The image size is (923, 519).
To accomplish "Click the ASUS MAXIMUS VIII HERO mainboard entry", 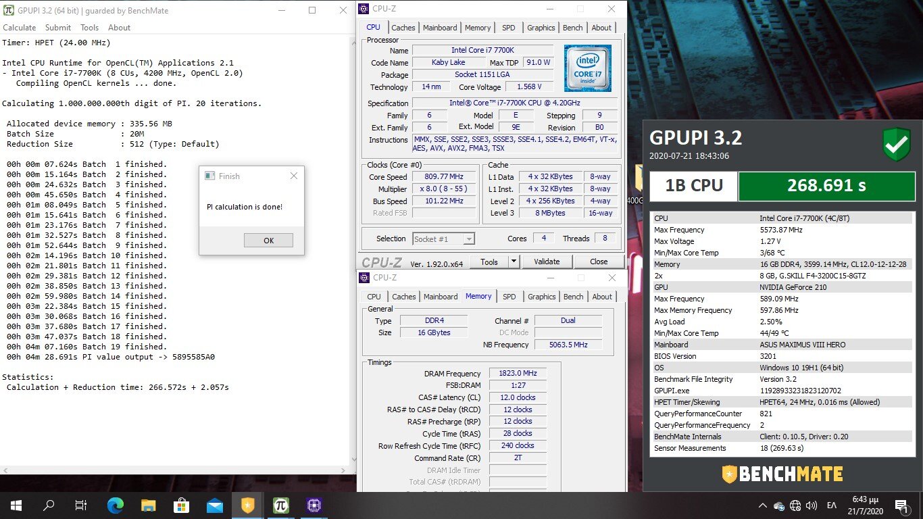I will [802, 345].
